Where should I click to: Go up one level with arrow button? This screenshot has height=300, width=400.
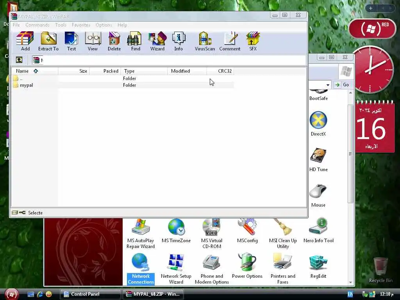19,60
